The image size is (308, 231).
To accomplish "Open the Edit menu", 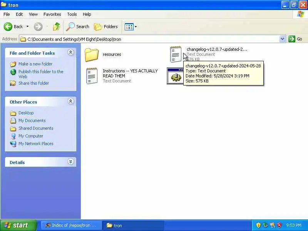I will [19, 14].
